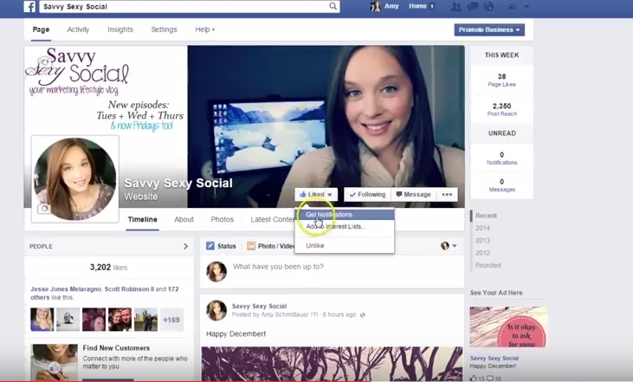Click the Facebook logo icon
Image resolution: width=633 pixels, height=382 pixels.
pyautogui.click(x=29, y=6)
